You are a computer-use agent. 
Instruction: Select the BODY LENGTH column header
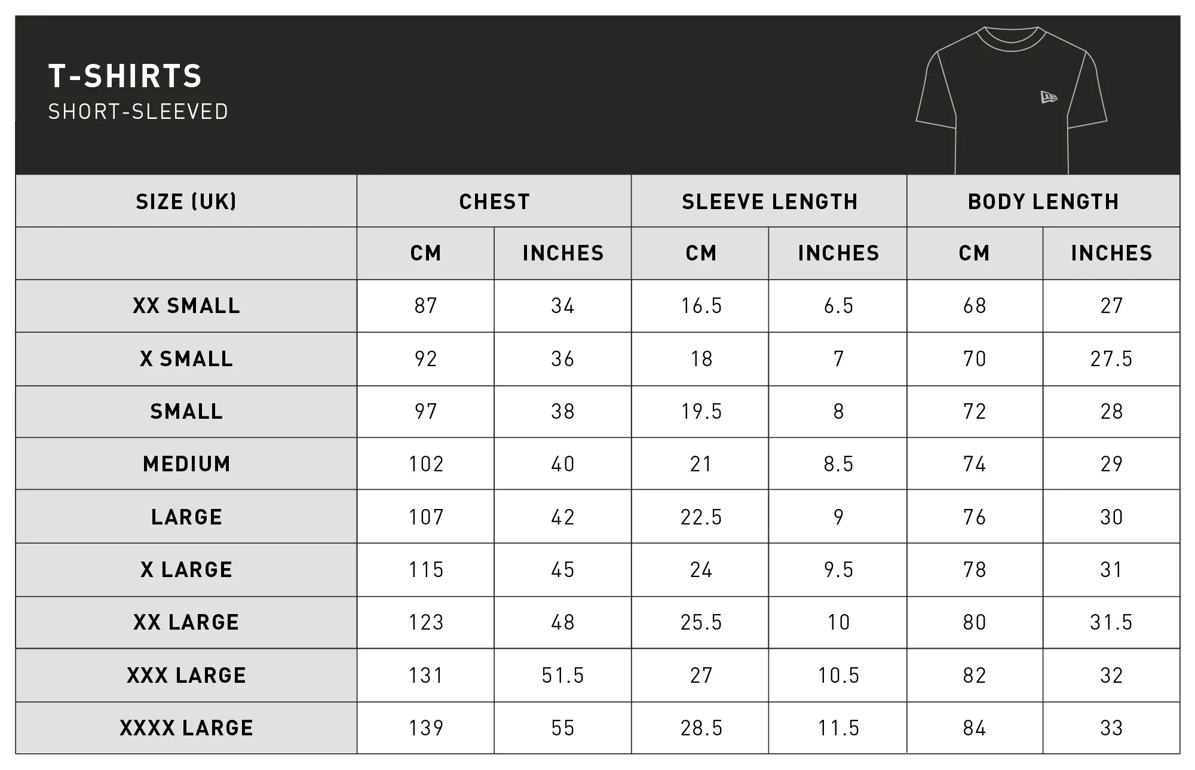tap(1043, 201)
